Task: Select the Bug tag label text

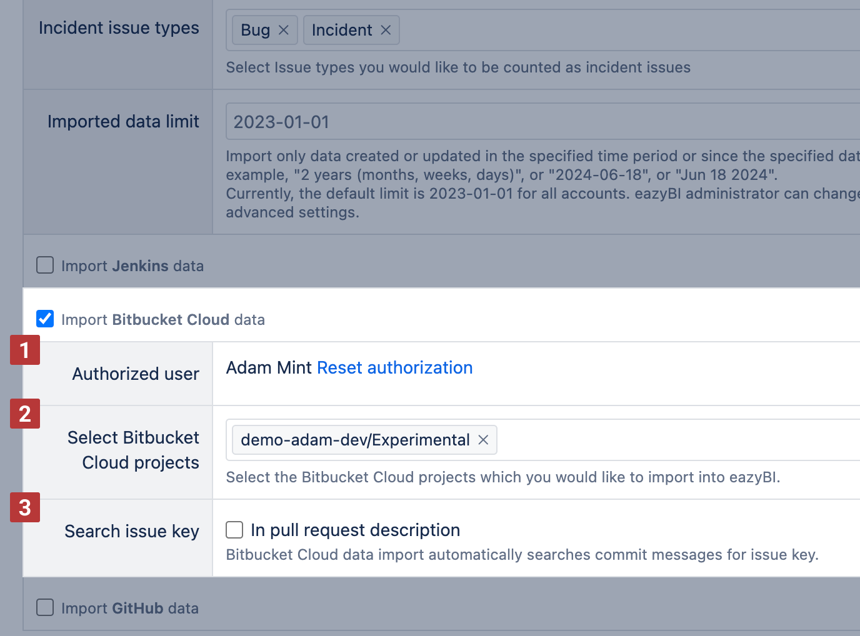Action: click(256, 30)
